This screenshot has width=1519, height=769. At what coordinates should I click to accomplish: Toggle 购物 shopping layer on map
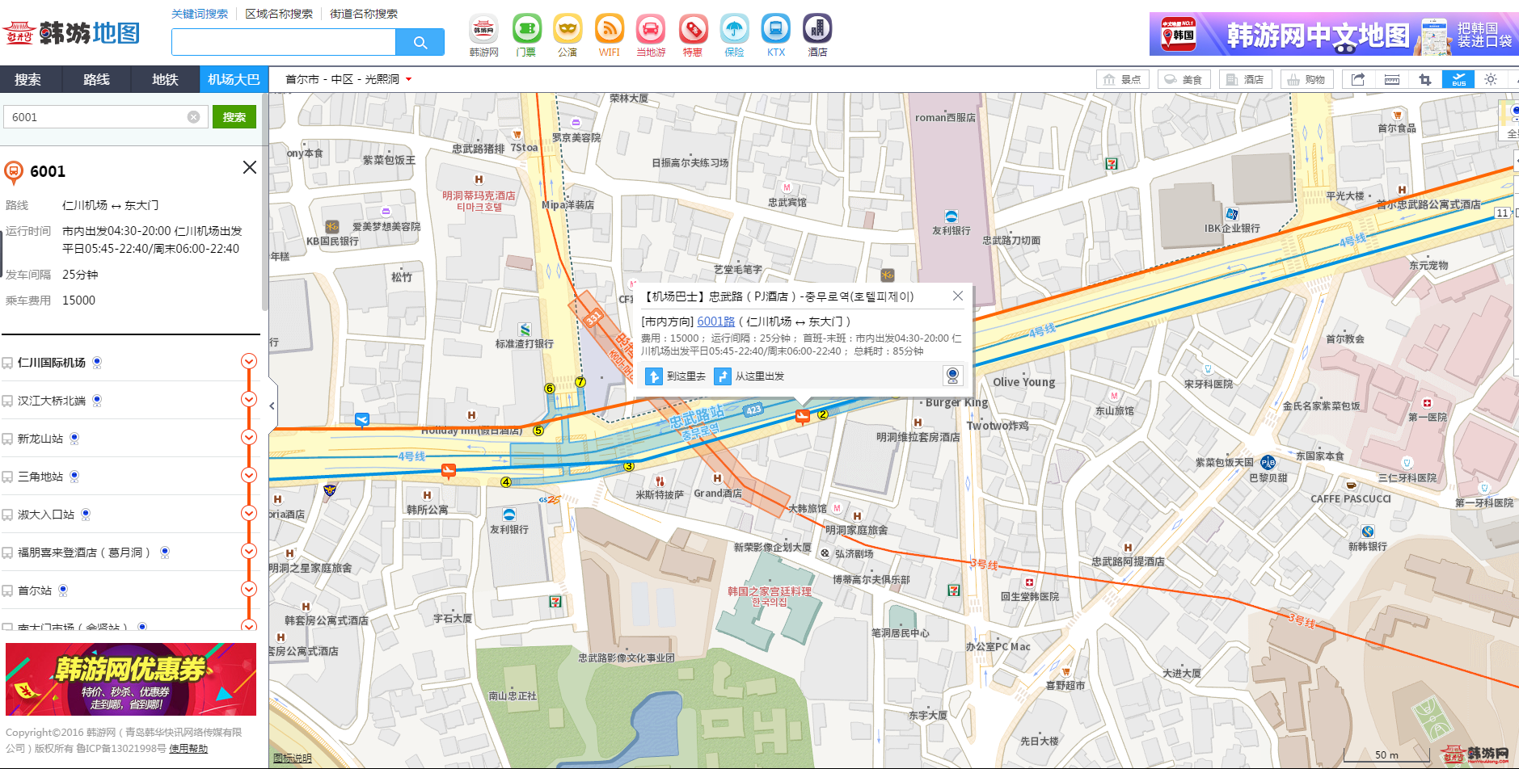(x=1307, y=79)
